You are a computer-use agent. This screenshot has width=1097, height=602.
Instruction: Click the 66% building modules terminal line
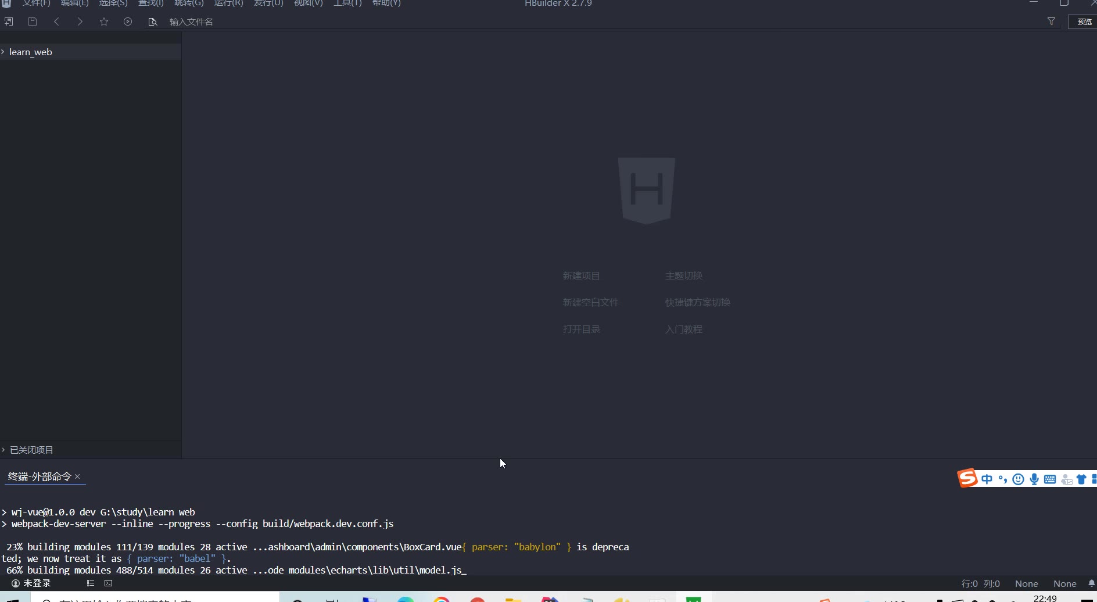point(236,570)
